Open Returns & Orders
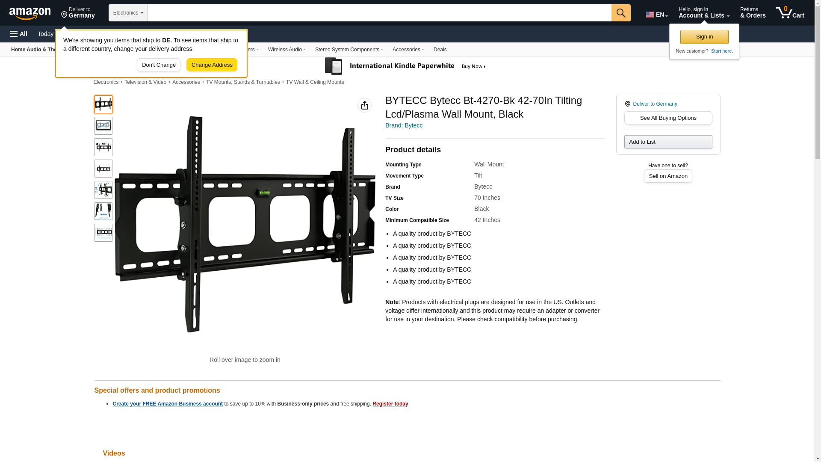The height and width of the screenshot is (462, 821). pyautogui.click(x=753, y=13)
